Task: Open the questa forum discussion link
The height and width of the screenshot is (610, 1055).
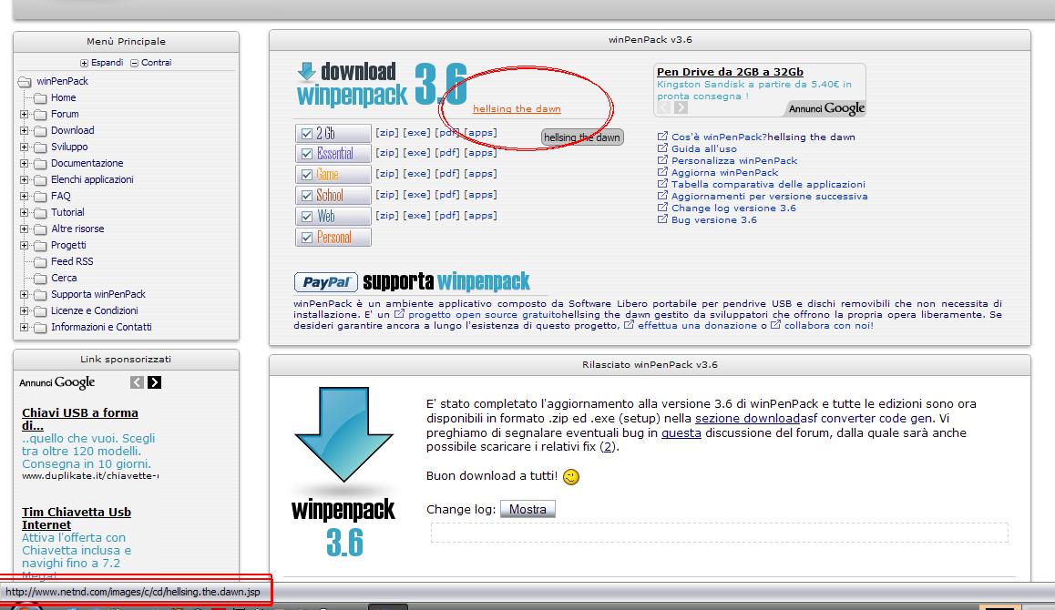Action: (x=681, y=433)
